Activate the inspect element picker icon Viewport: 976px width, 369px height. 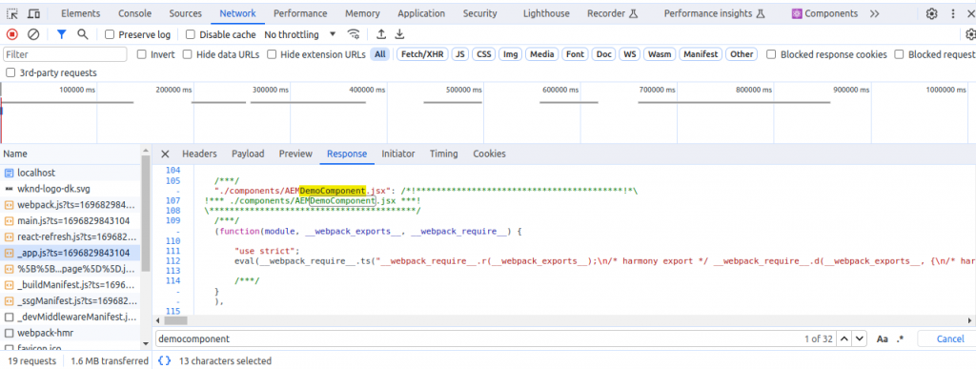12,13
